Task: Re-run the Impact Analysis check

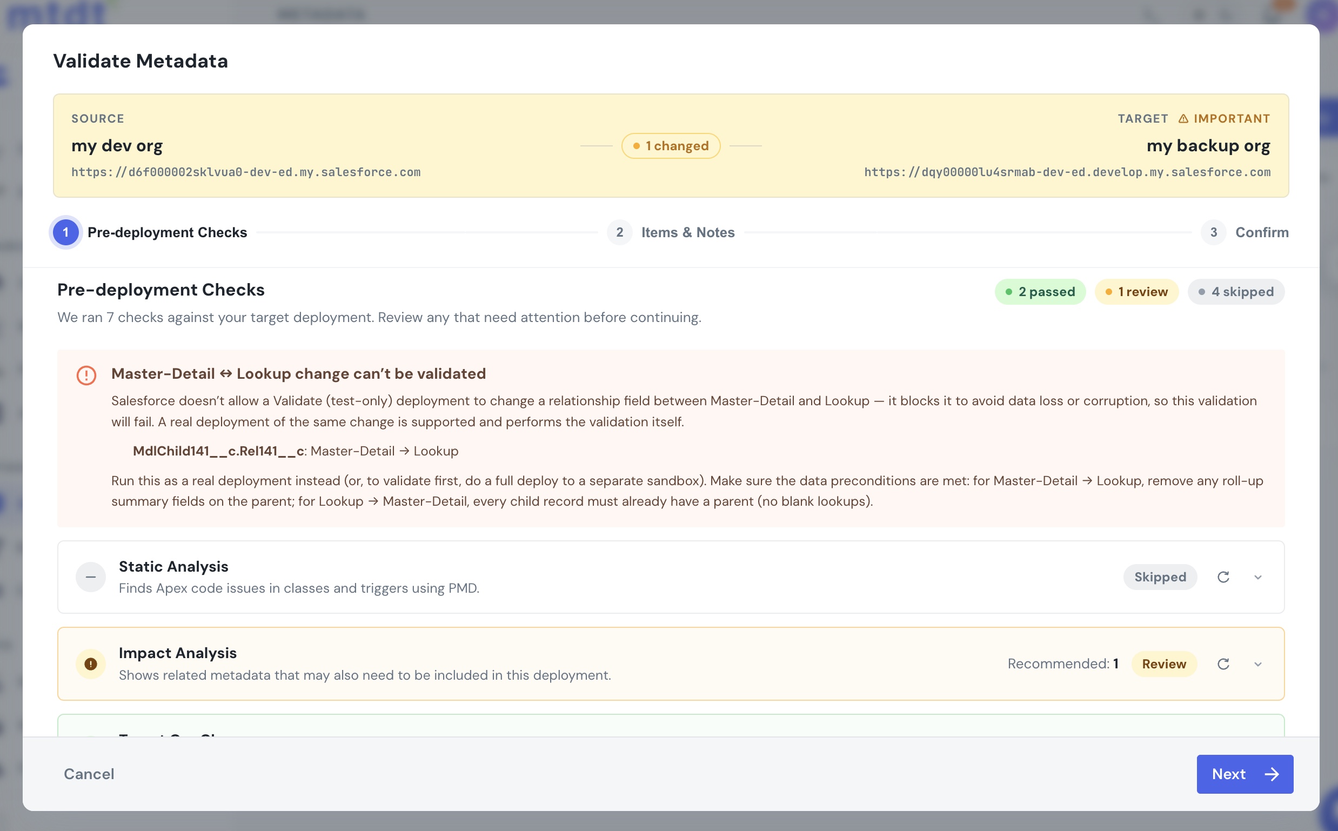Action: tap(1223, 664)
